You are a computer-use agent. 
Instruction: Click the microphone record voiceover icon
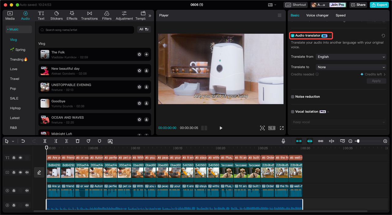[x=283, y=141]
